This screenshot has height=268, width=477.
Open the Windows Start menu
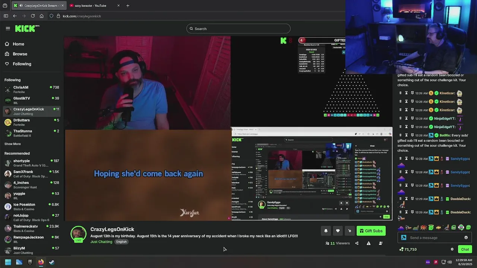8,262
